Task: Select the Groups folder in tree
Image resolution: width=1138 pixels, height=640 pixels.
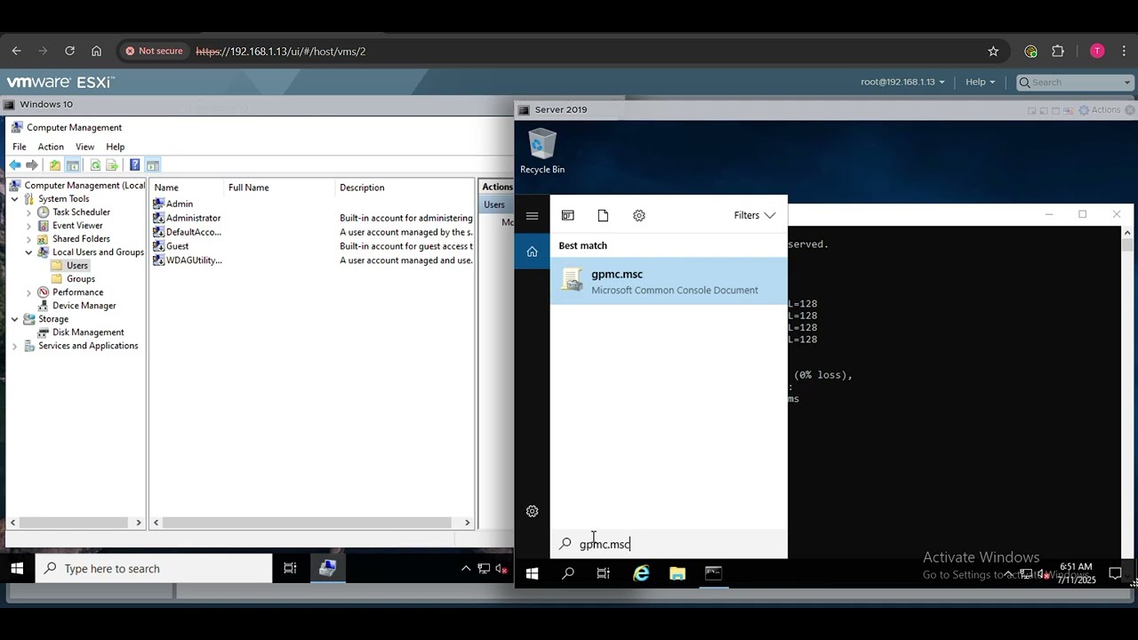Action: pos(73,279)
